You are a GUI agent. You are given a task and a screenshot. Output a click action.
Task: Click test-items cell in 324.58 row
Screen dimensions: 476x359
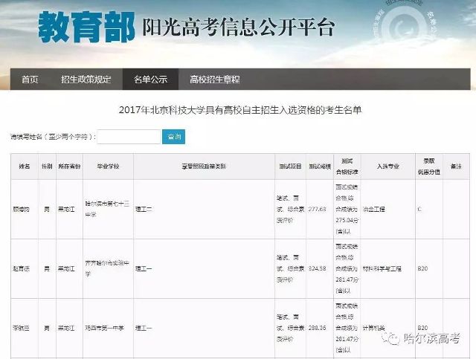point(291,268)
